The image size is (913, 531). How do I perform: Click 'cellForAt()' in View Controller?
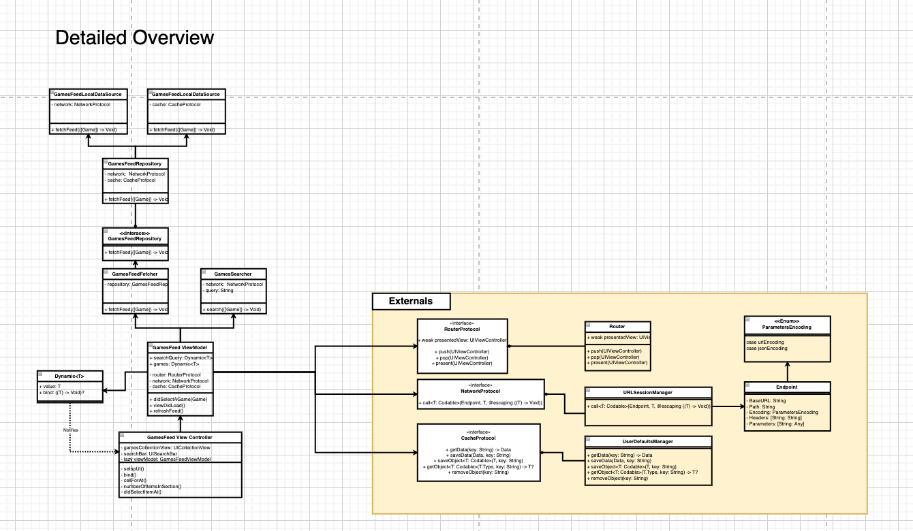[135, 481]
